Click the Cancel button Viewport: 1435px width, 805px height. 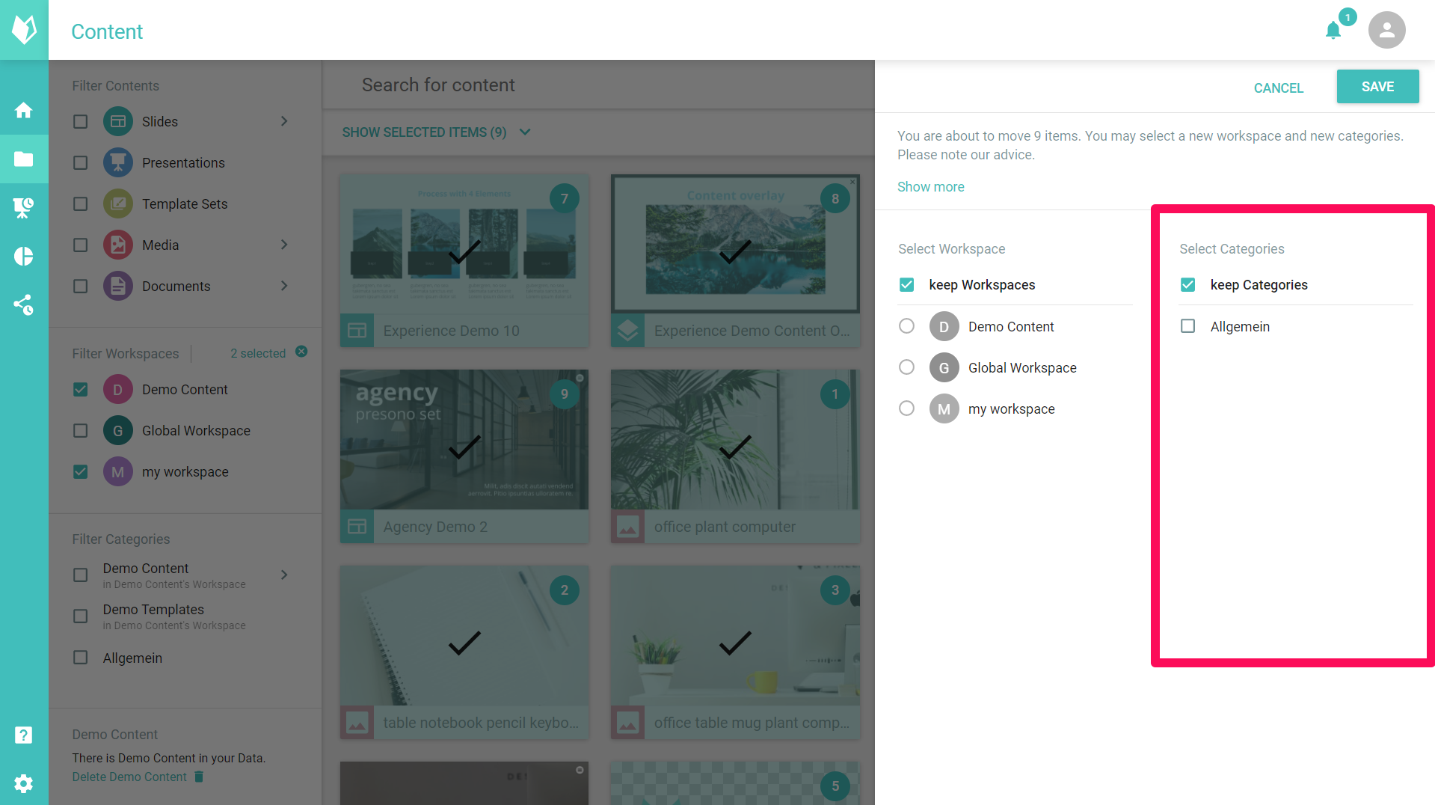tap(1278, 88)
